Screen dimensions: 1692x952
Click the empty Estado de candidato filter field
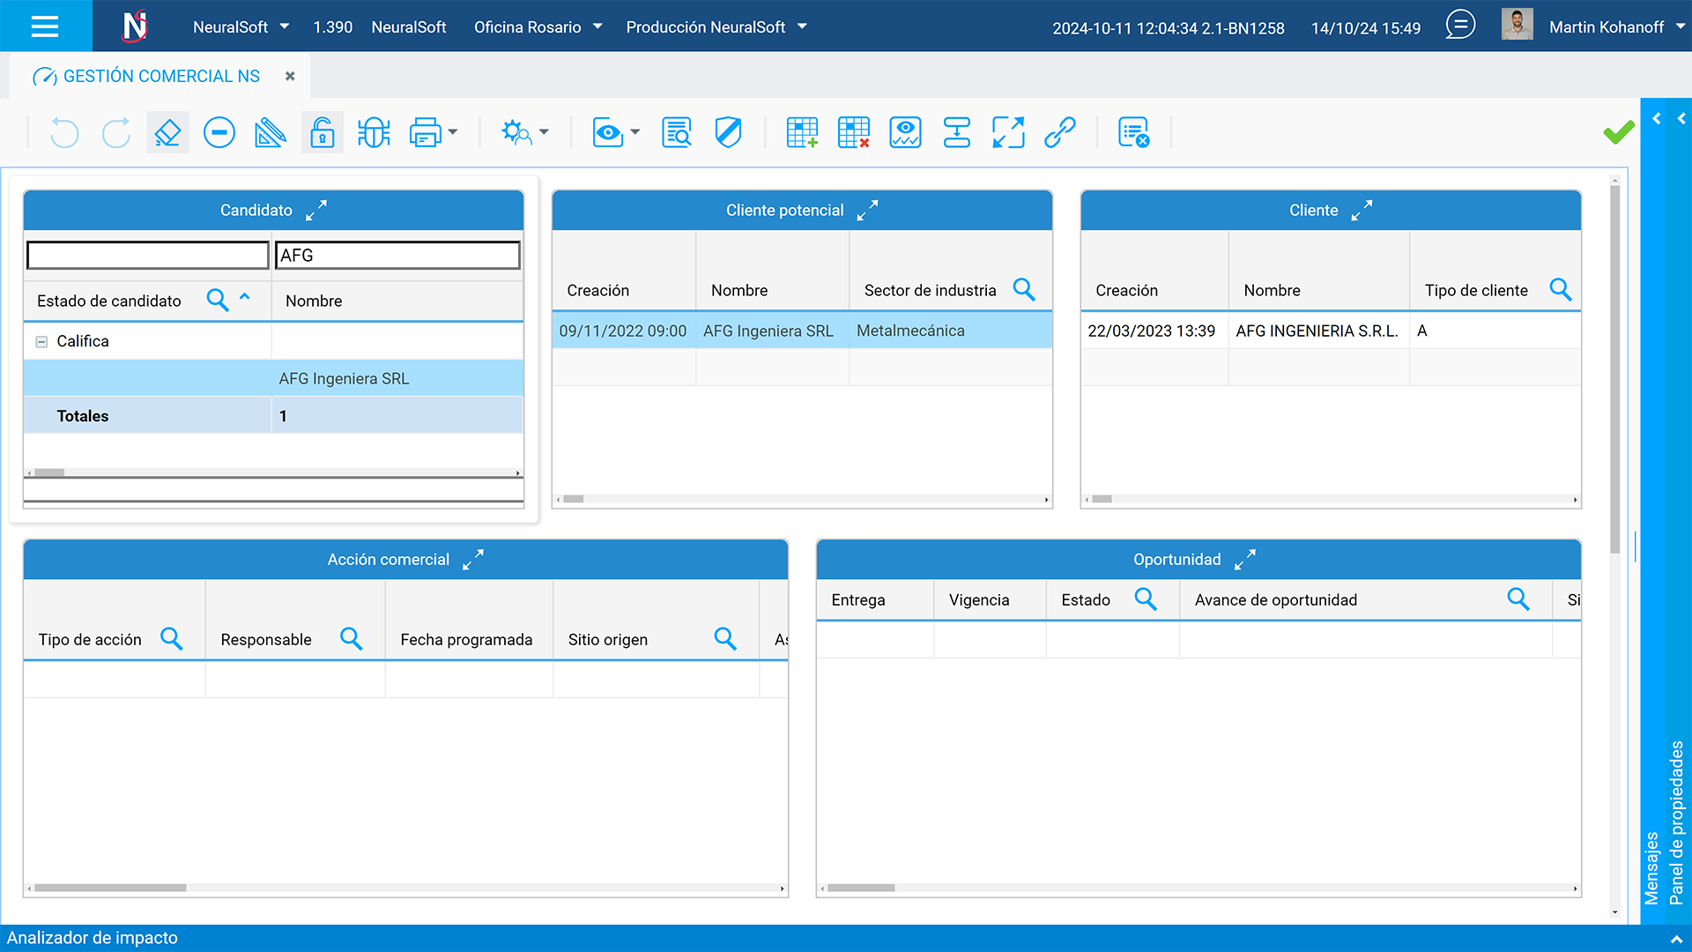tap(148, 256)
